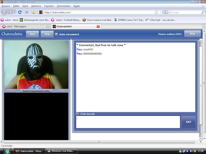Click the Google search box
Screen dimensions: 206x154
(x=185, y=12)
